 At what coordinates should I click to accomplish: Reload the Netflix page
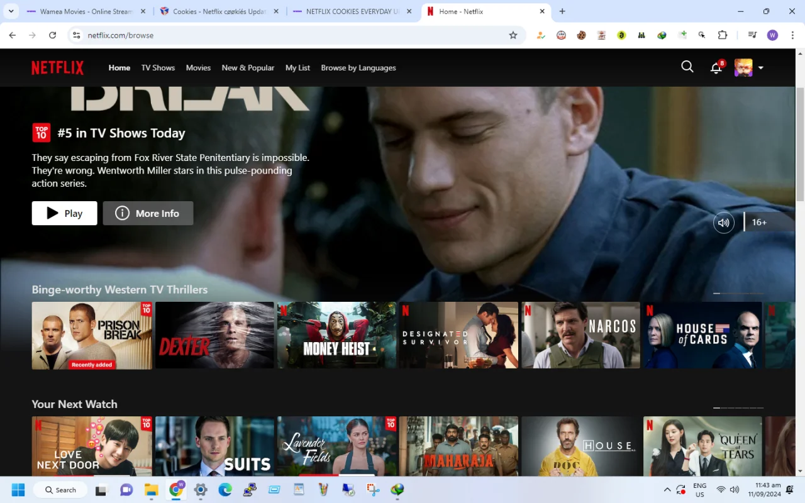[52, 35]
